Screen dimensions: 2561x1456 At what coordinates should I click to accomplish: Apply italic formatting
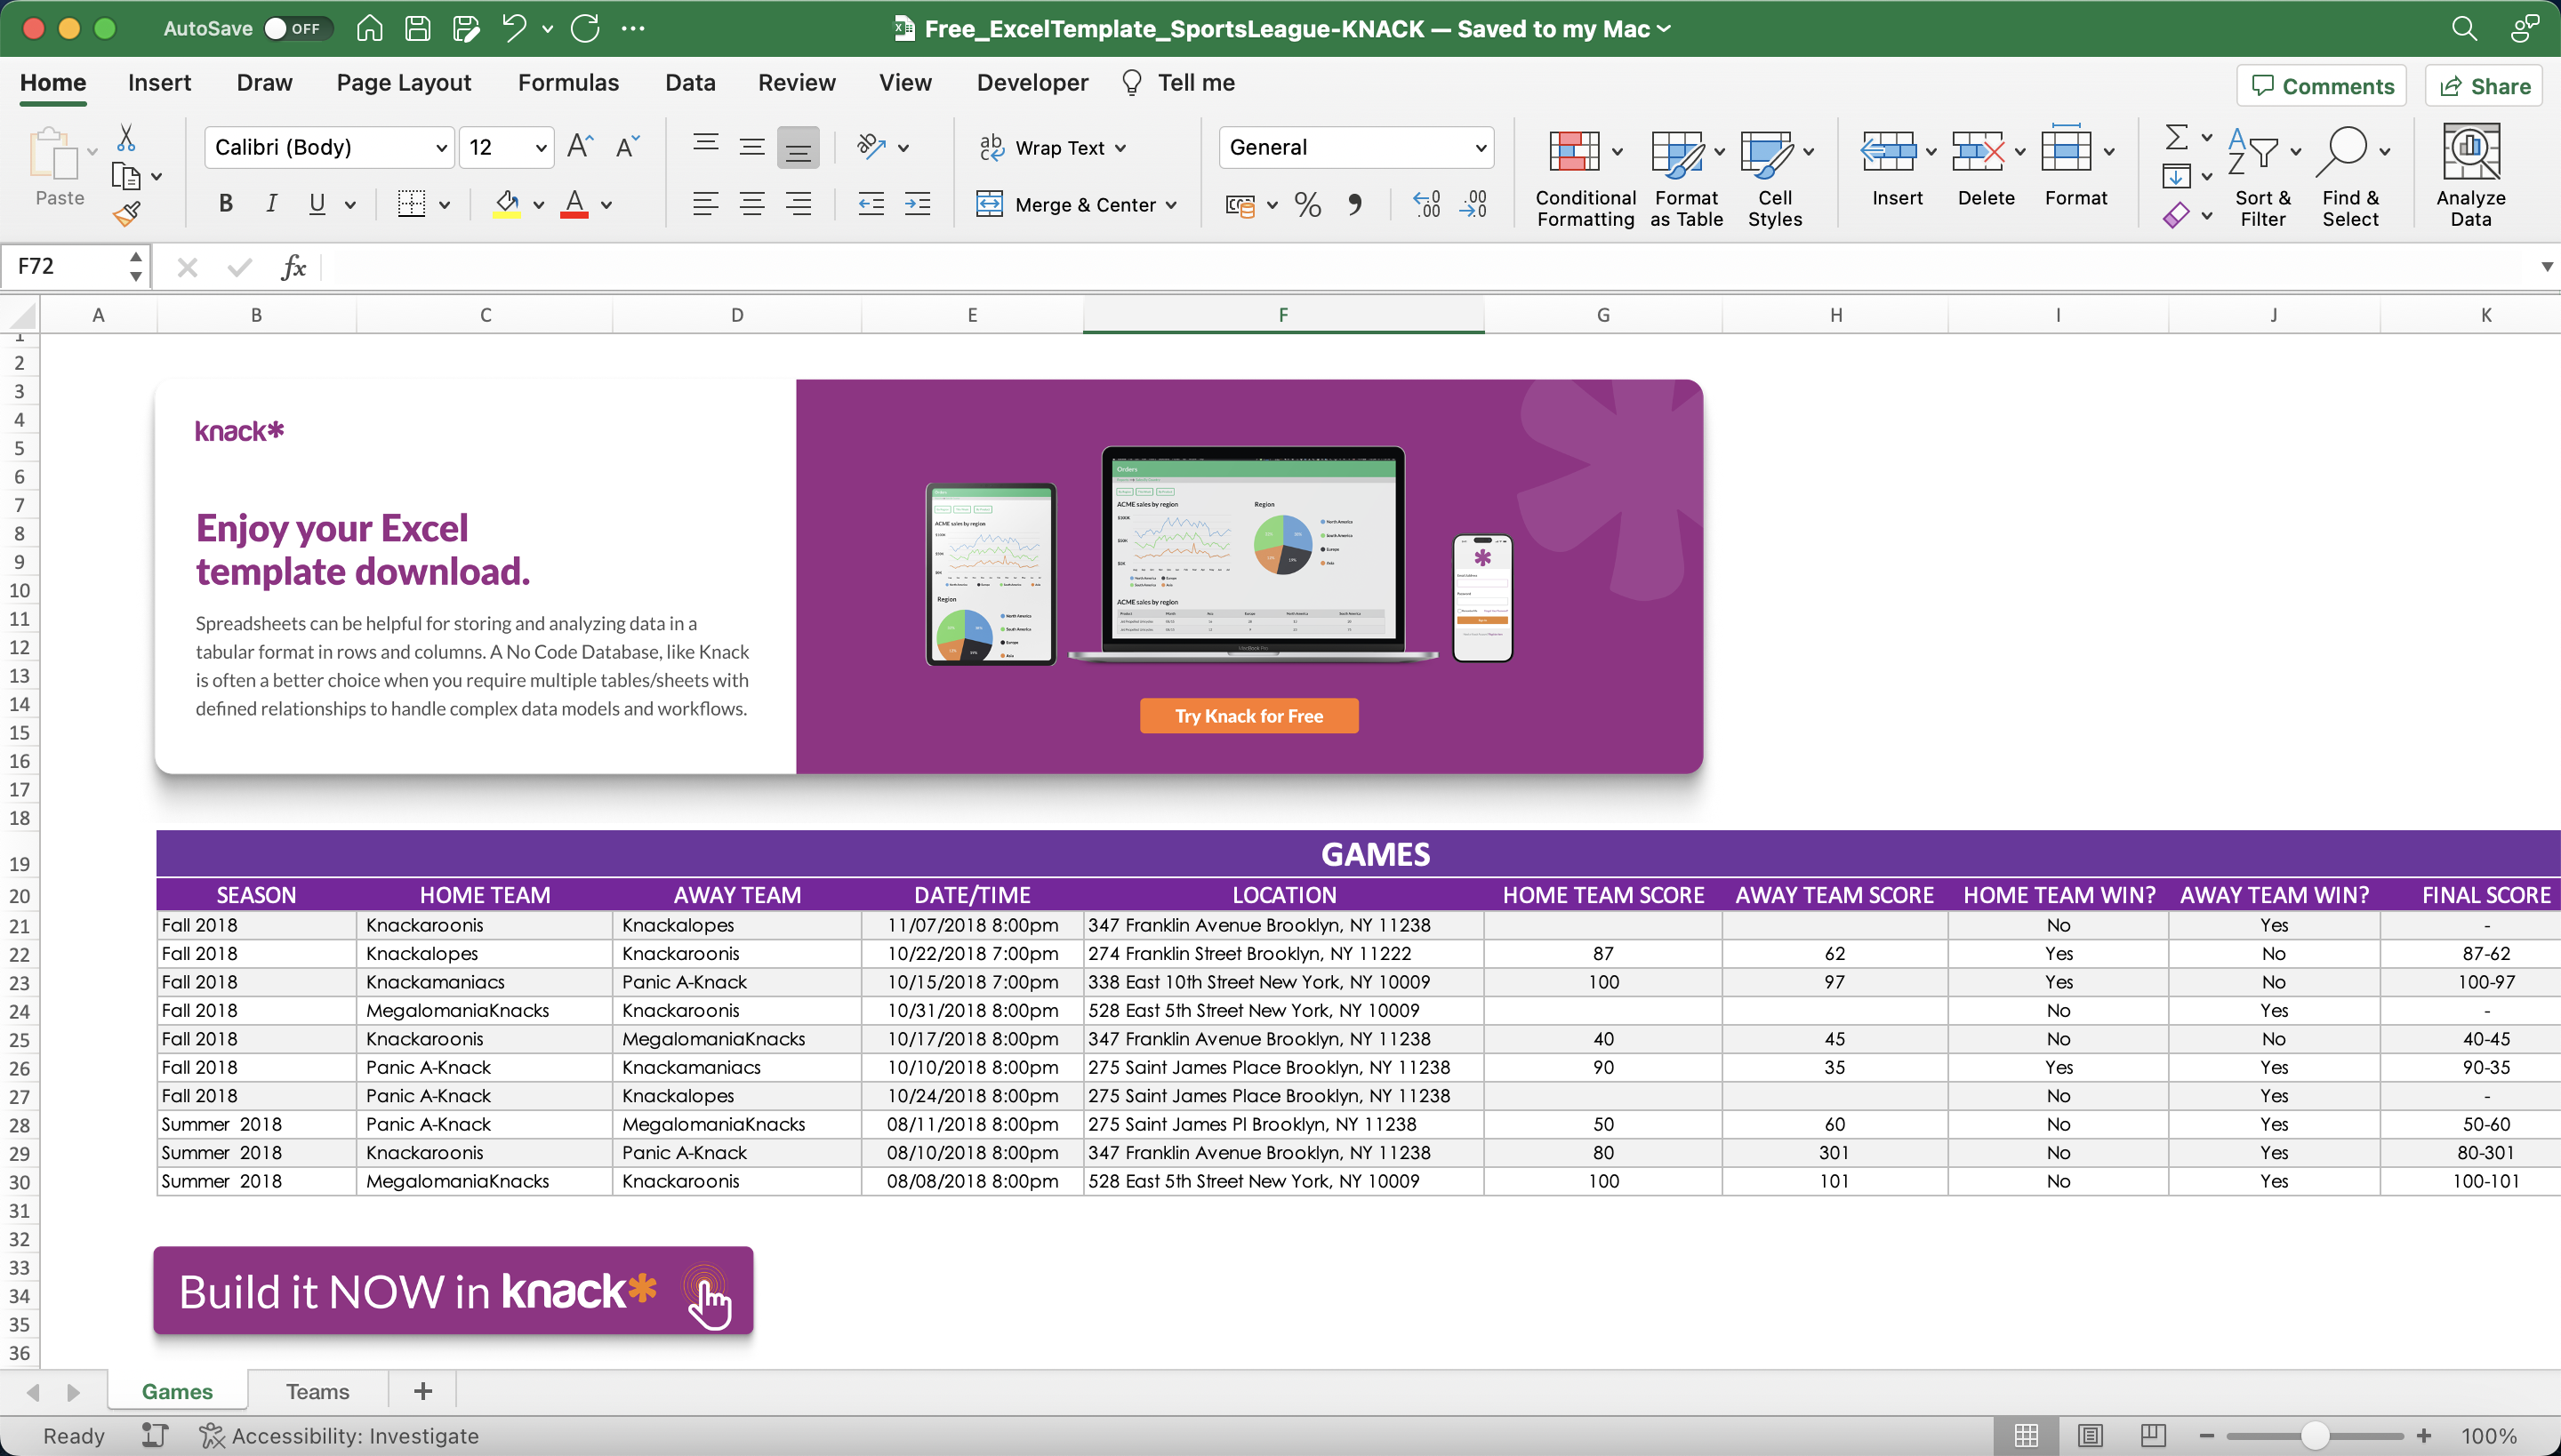tap(271, 203)
